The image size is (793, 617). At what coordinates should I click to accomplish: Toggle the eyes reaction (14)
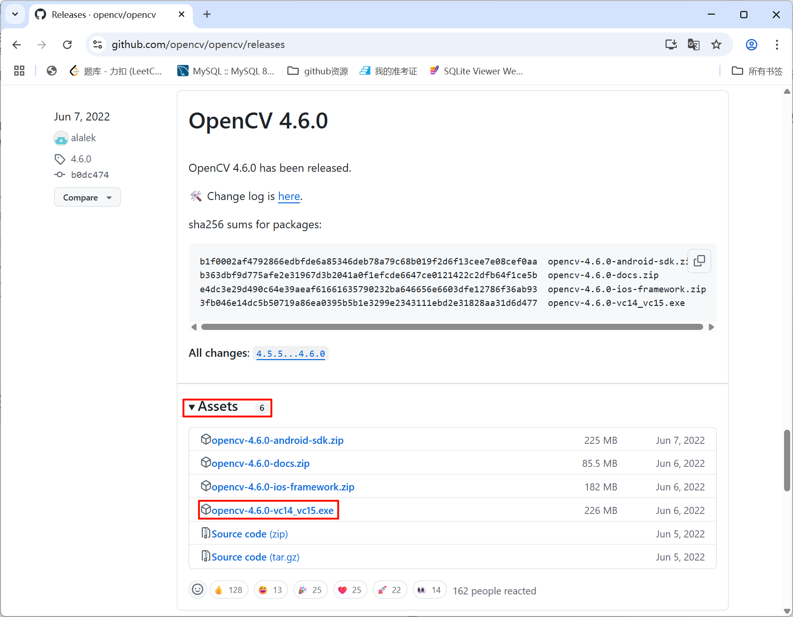[x=430, y=590]
